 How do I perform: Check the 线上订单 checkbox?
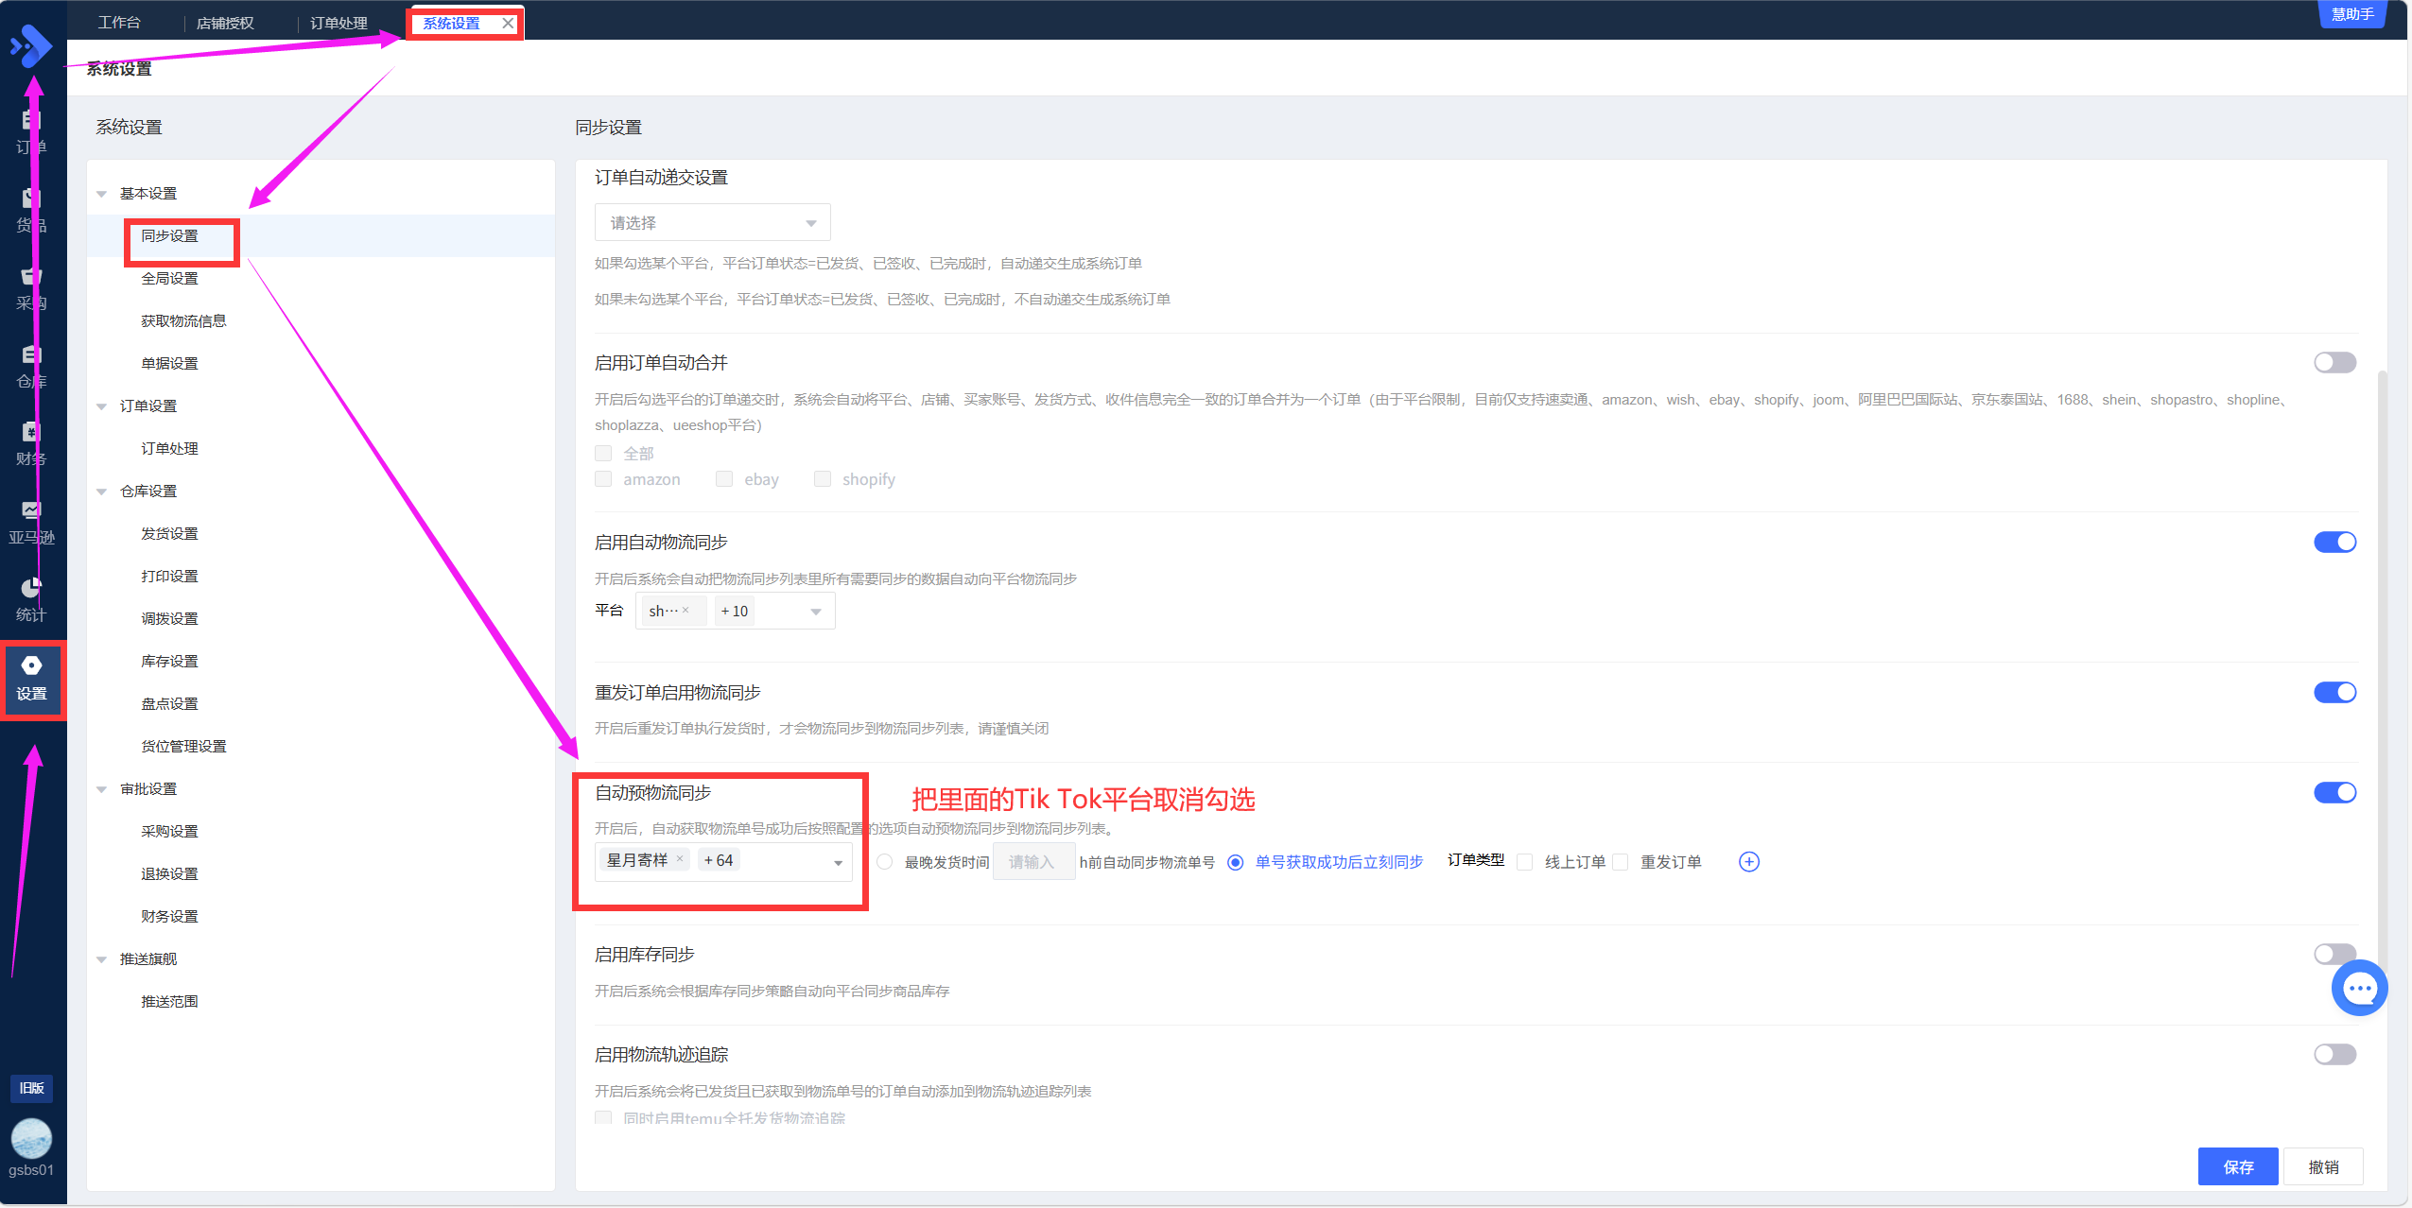1524,862
